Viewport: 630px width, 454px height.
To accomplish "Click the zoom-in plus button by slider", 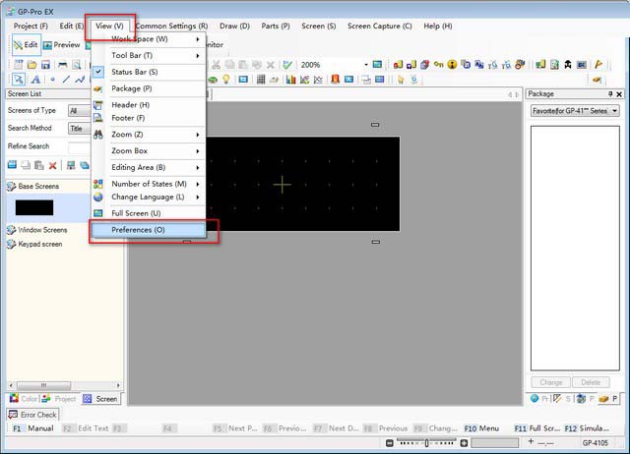I will [x=464, y=443].
